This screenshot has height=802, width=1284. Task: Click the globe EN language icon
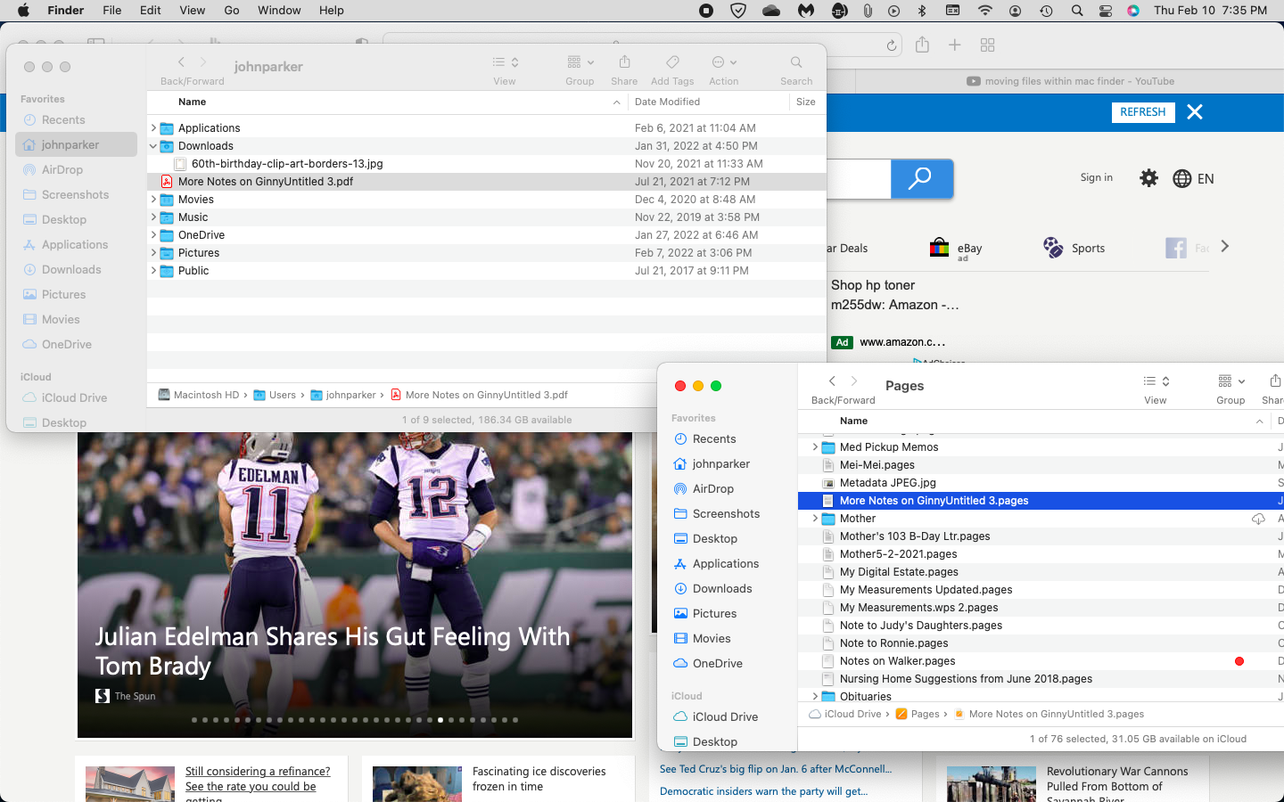point(1193,178)
